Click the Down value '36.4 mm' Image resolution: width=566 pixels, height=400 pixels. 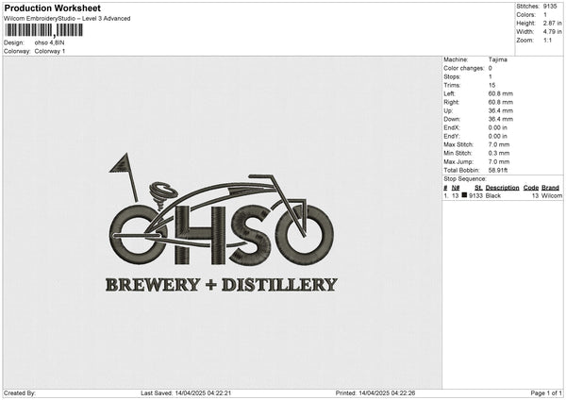coord(501,119)
